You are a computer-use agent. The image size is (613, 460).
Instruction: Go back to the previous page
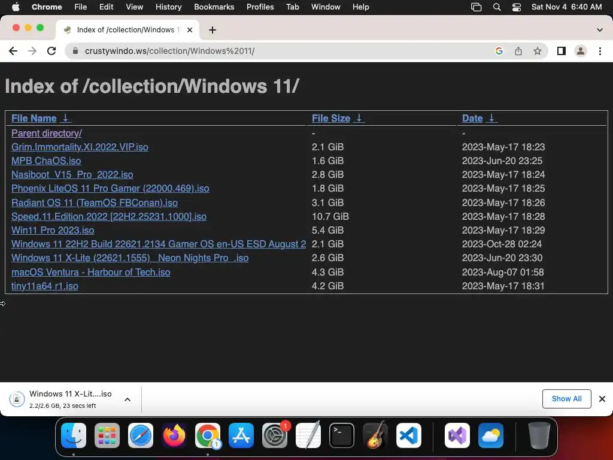(x=13, y=51)
